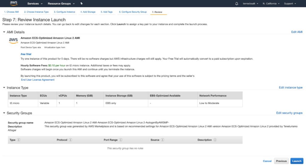Open the notifications bell icon
This screenshot has width=306, height=166.
(x=237, y=4)
